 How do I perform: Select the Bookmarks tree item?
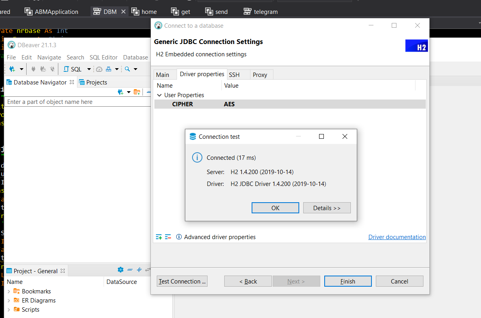click(37, 291)
